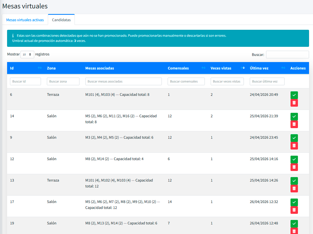Sort table by Id column arrows
Screen dimensions: 313x234
[40, 68]
